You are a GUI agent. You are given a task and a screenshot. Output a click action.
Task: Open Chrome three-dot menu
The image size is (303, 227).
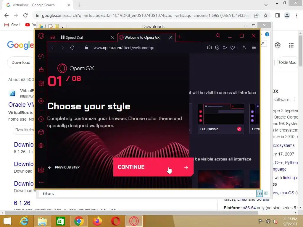point(296,15)
